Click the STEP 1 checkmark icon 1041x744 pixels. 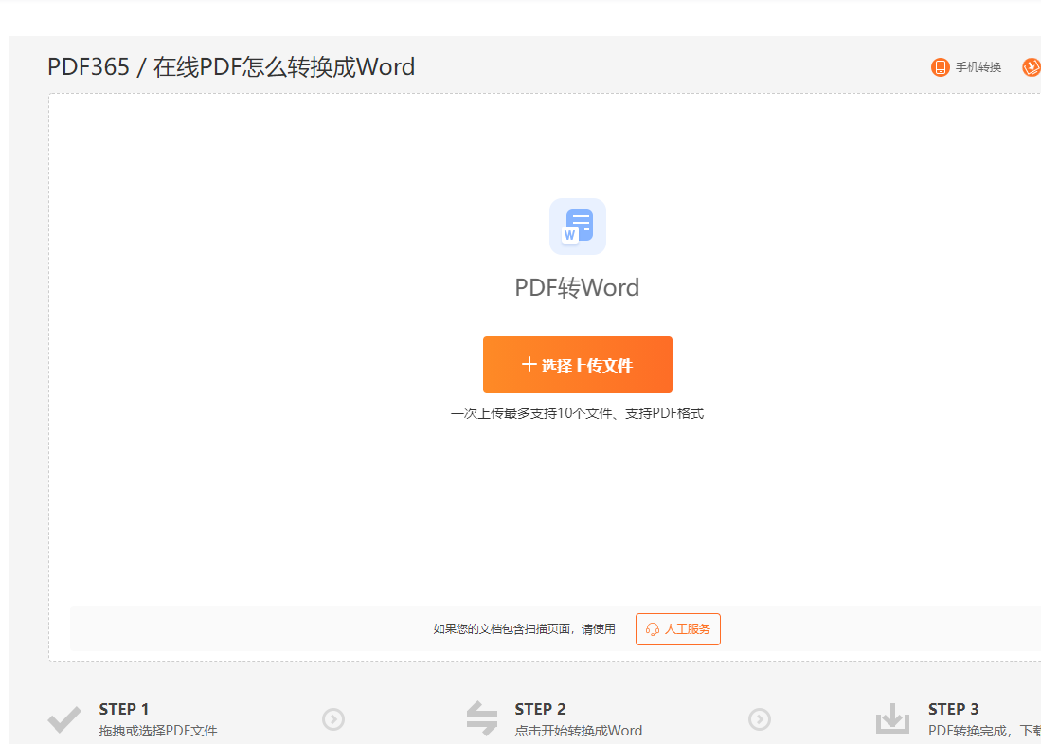click(x=64, y=719)
